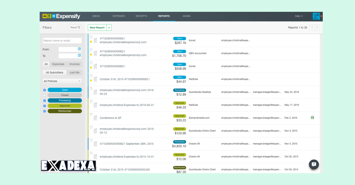Create a New Report
The height and width of the screenshot is (185, 355).
pos(97,27)
